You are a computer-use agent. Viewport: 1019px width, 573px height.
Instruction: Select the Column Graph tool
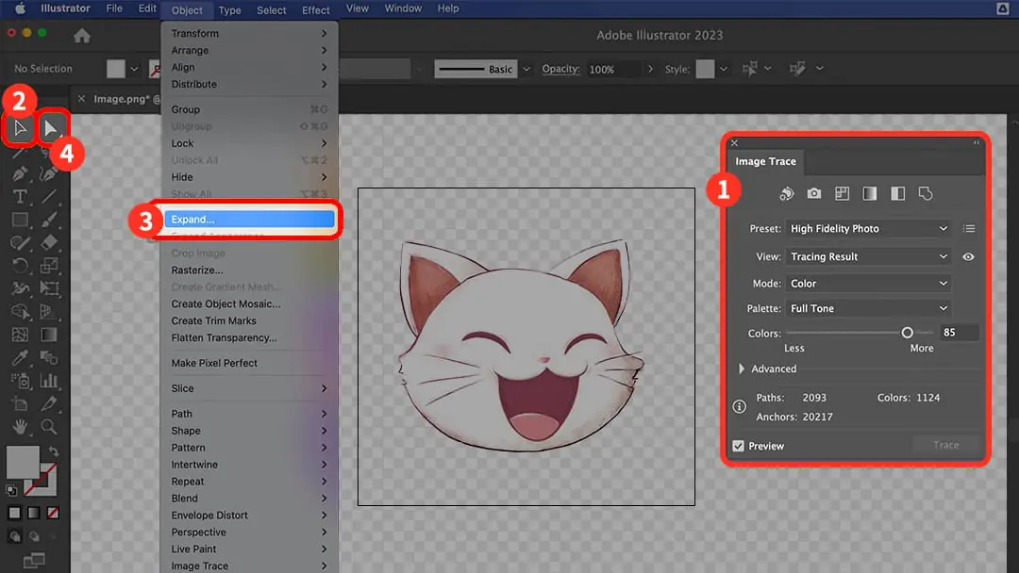point(49,380)
